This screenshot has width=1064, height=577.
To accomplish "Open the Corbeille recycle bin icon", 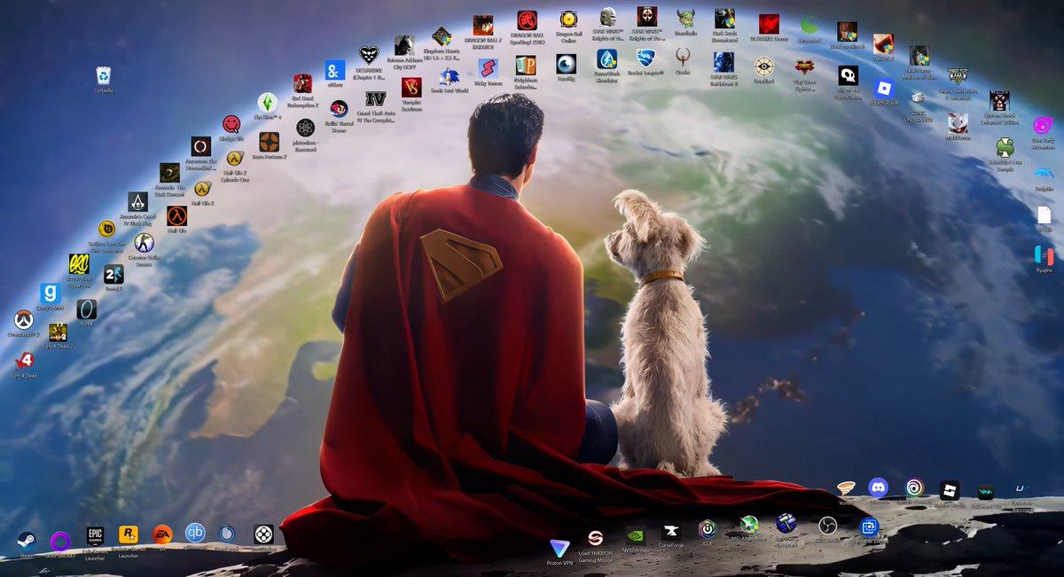I will pyautogui.click(x=104, y=76).
